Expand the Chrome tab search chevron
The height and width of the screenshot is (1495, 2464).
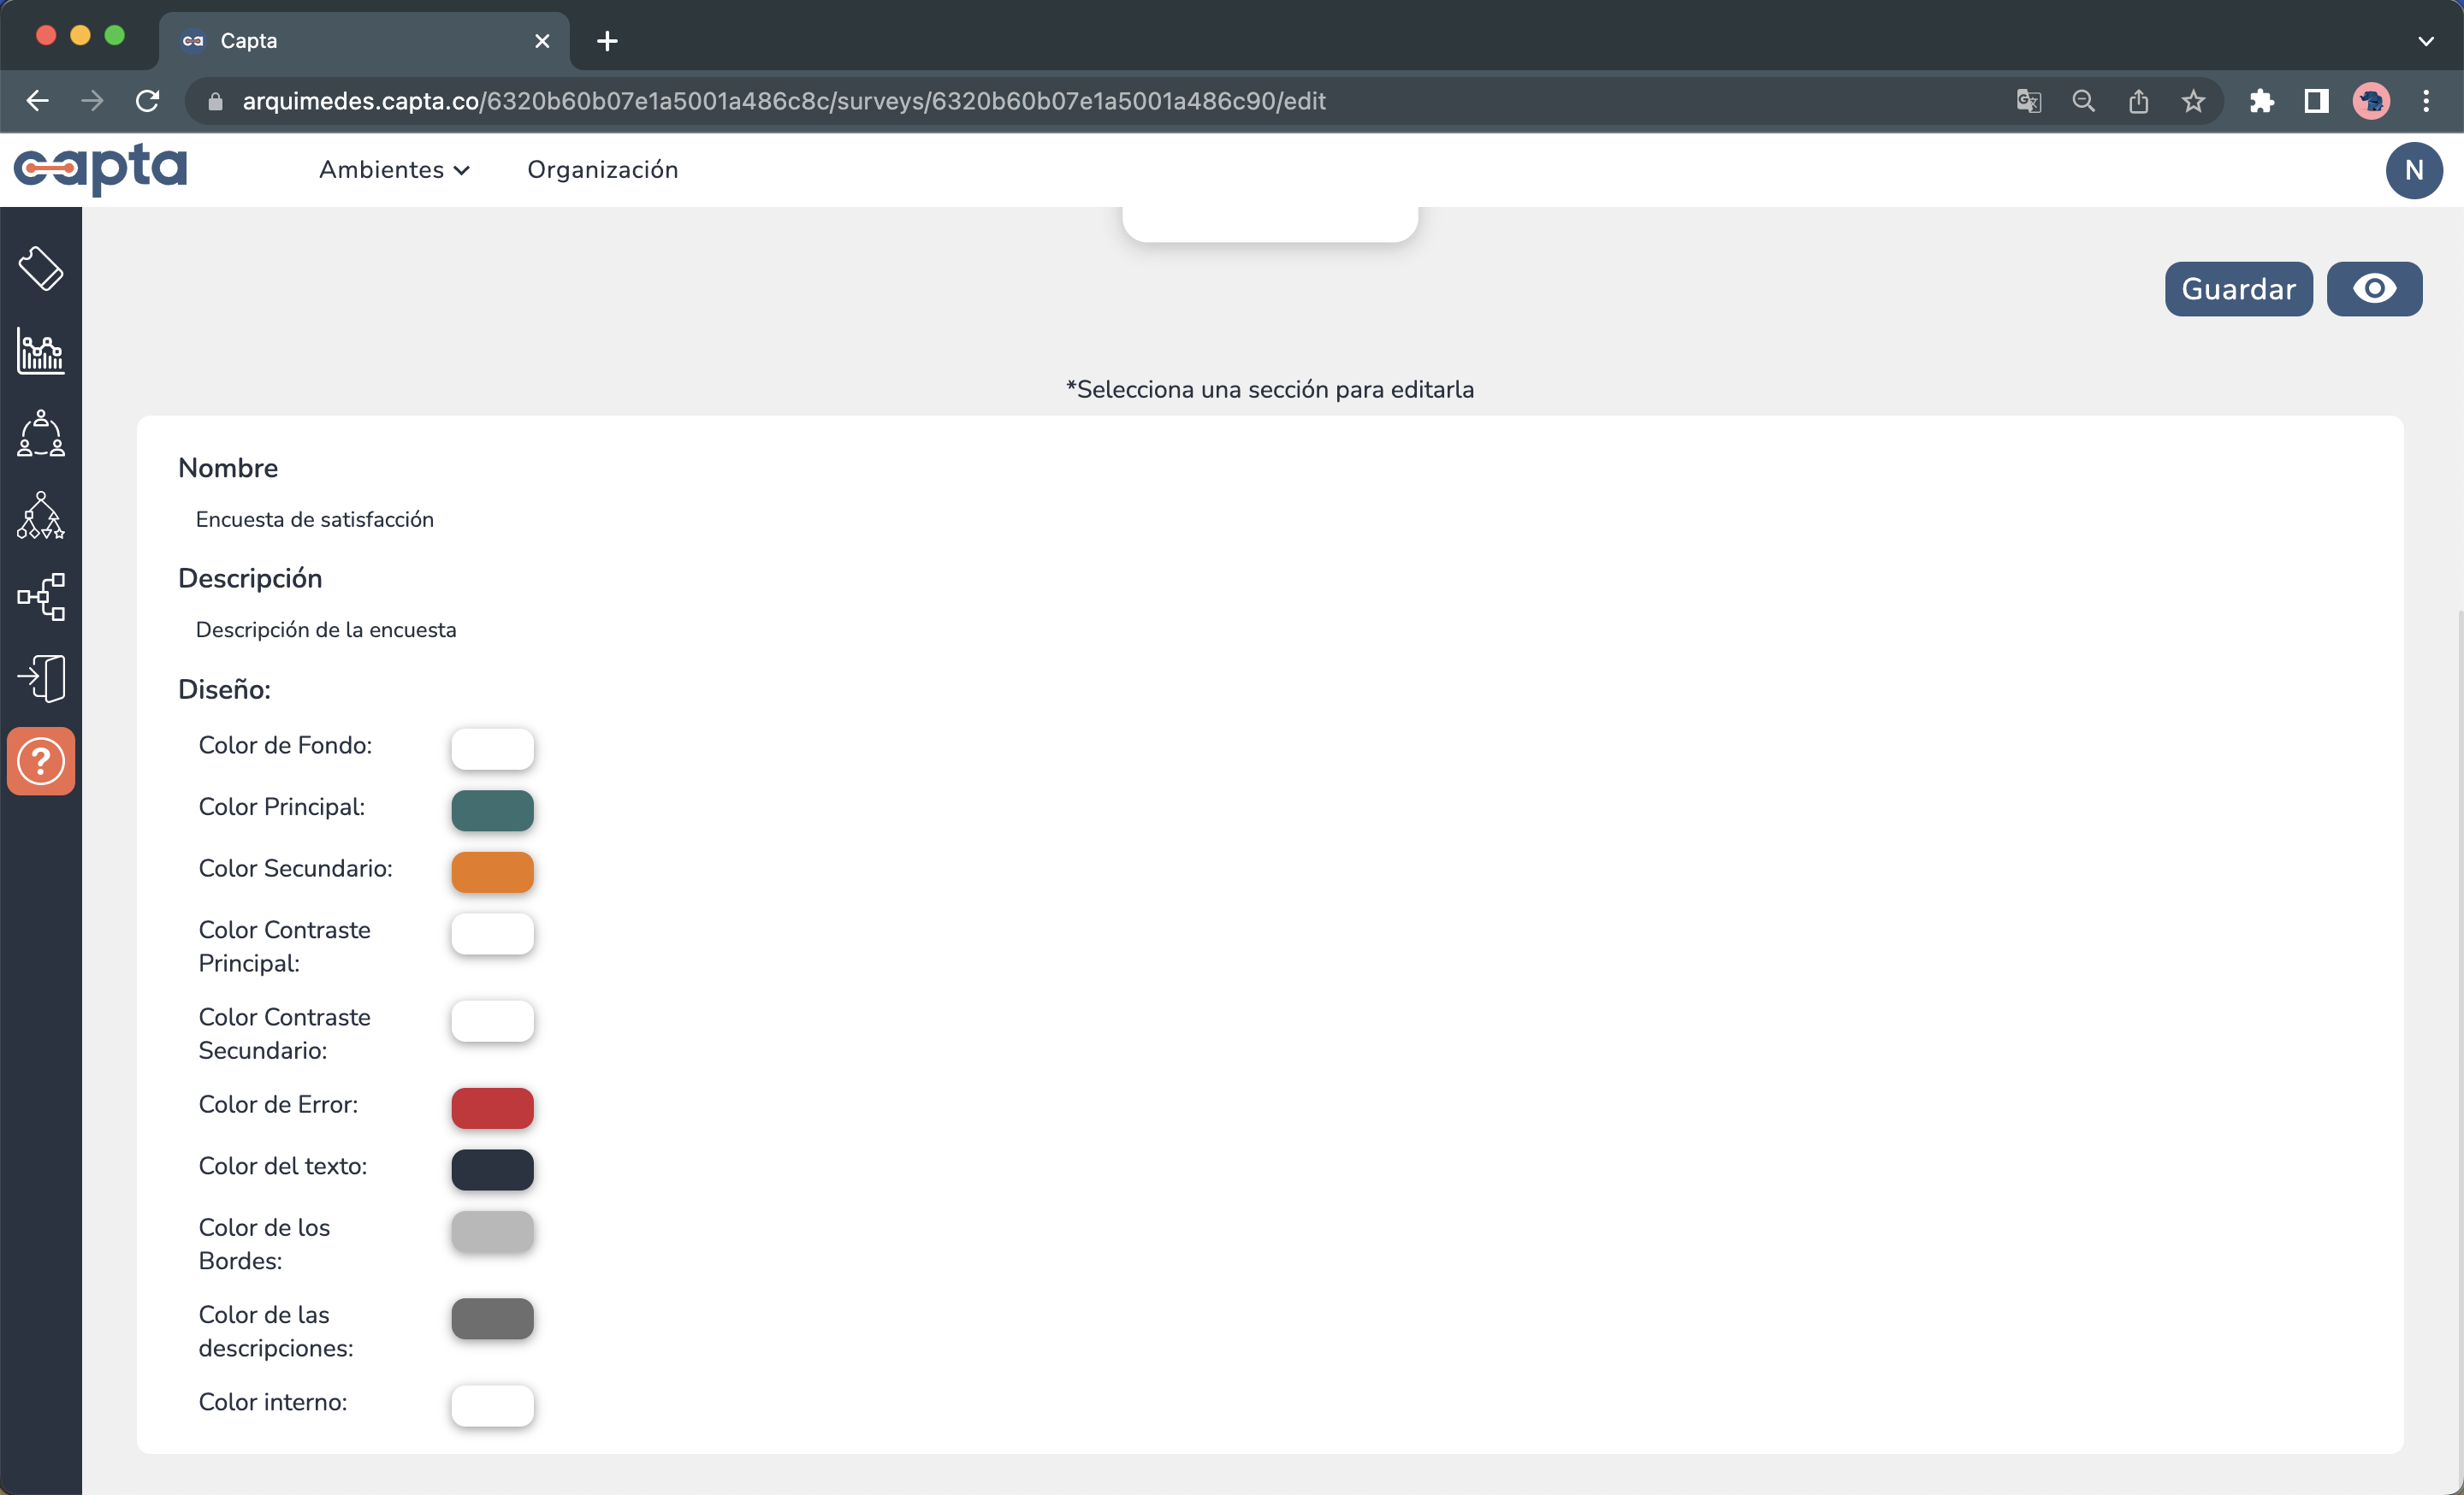2425,41
